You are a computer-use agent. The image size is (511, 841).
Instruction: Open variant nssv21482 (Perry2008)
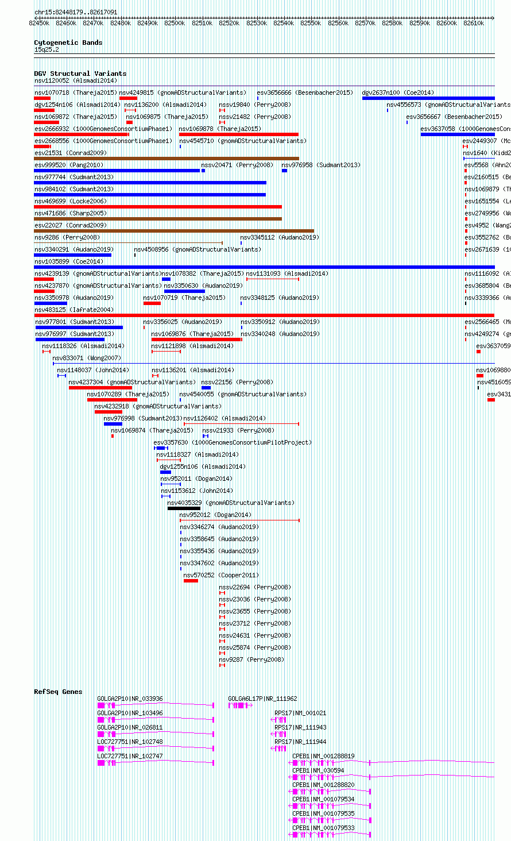click(x=255, y=117)
